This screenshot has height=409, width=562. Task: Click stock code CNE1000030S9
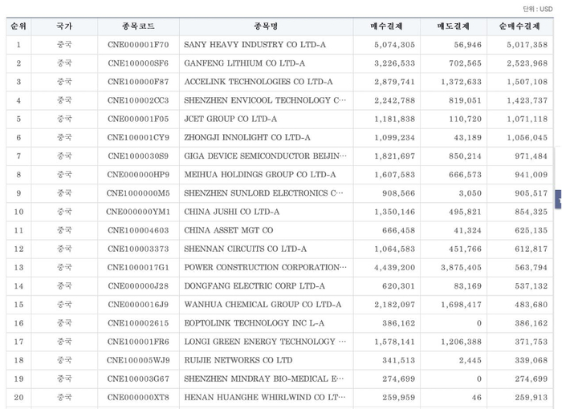point(138,156)
